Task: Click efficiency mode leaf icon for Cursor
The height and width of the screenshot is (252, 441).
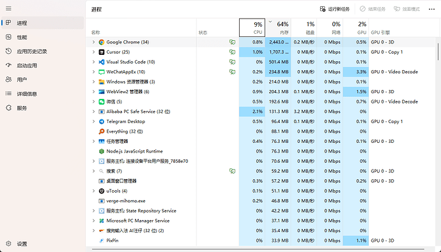Action: point(232,52)
